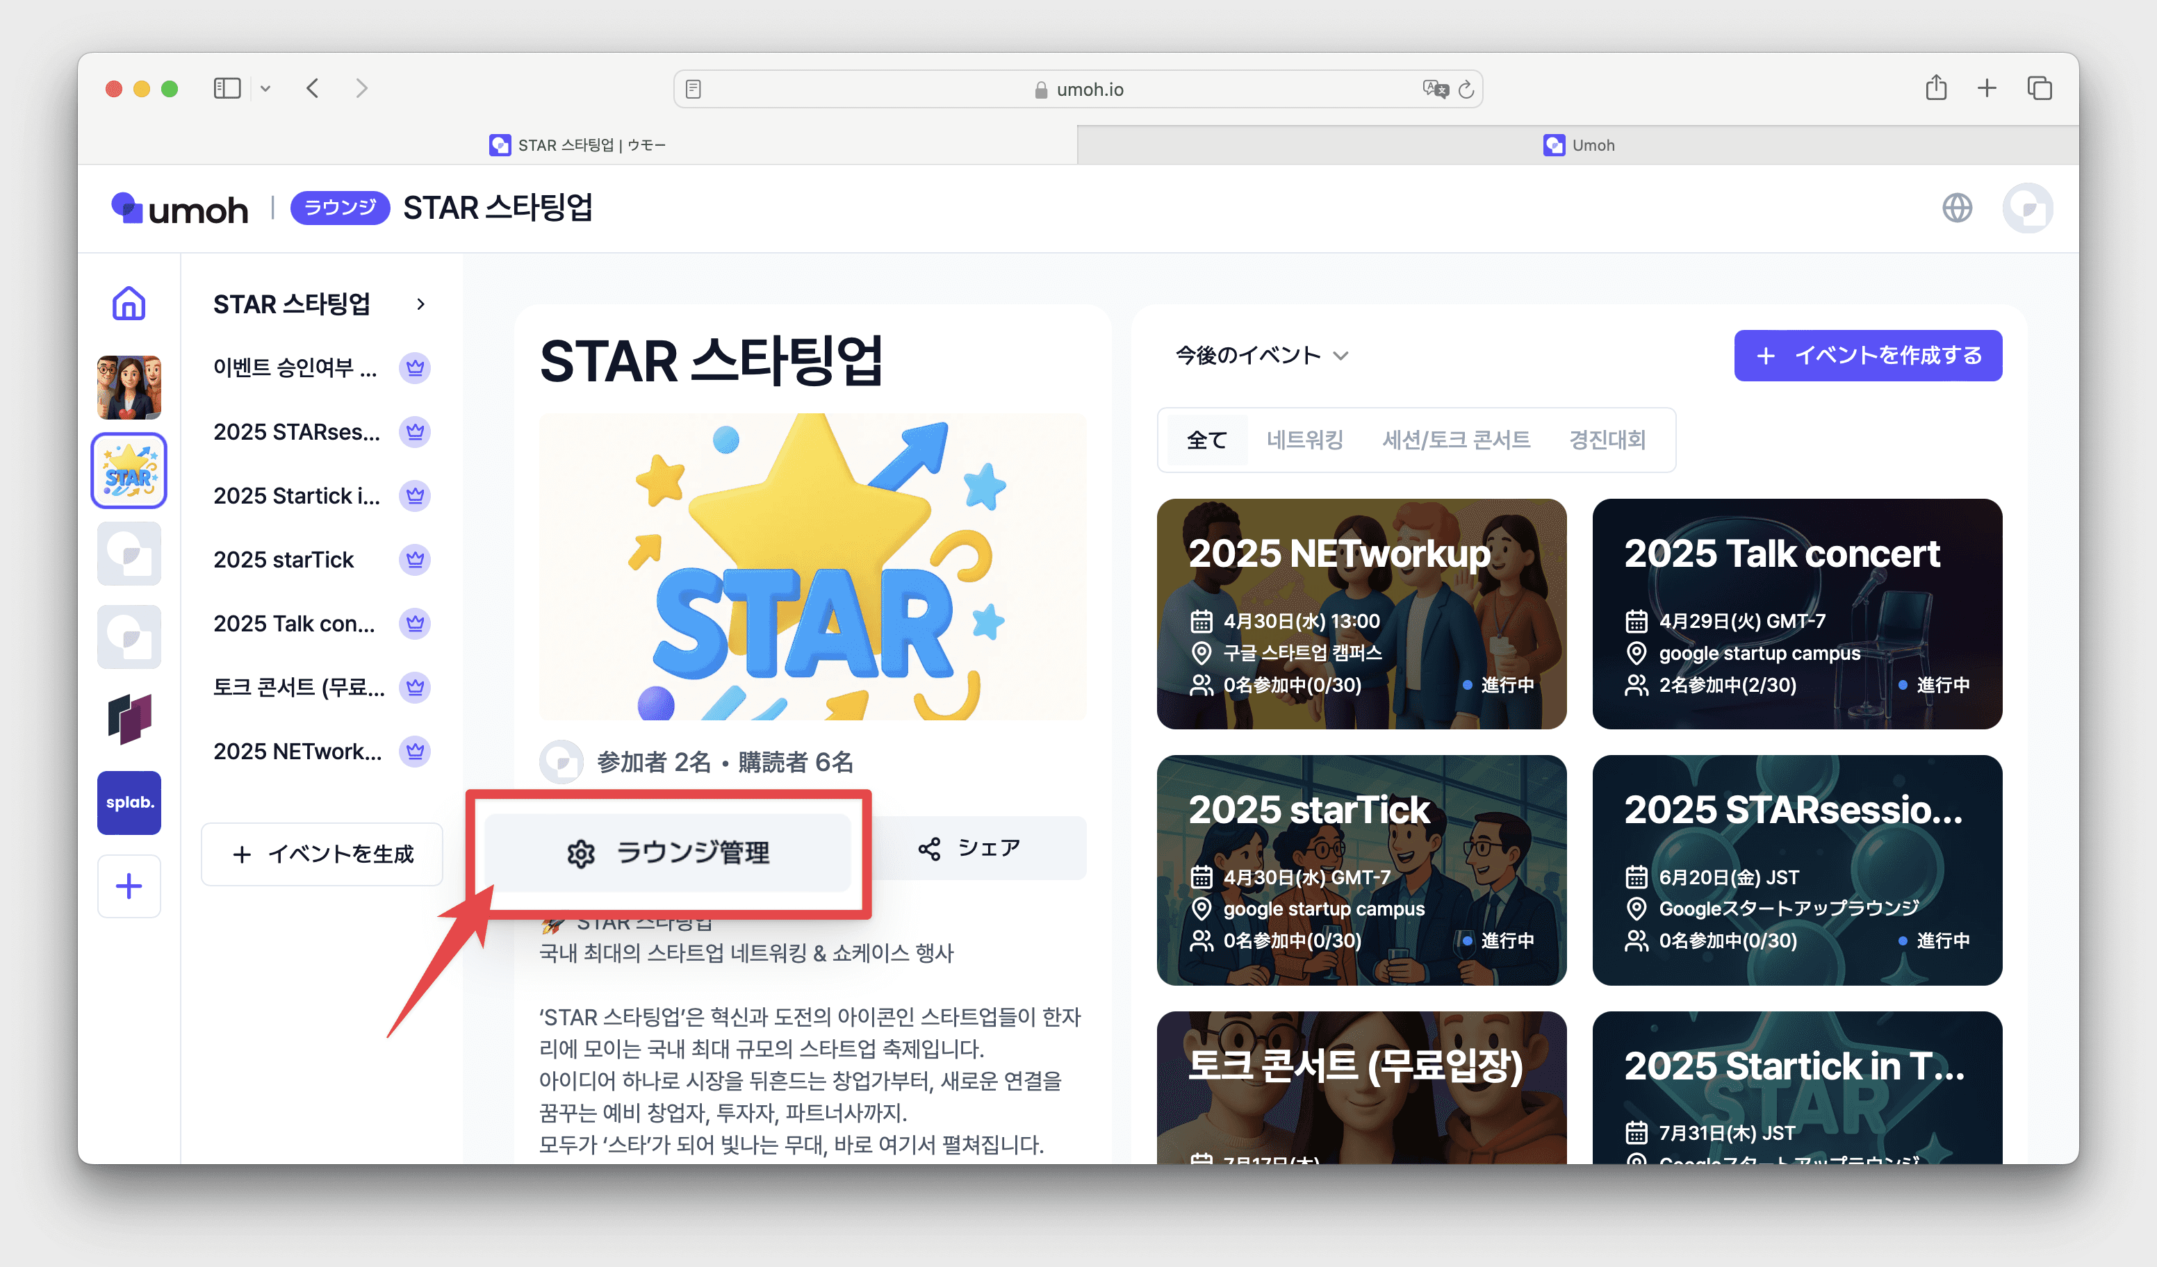Expand the STAR 스타팅업 sidebar chevron

(420, 304)
